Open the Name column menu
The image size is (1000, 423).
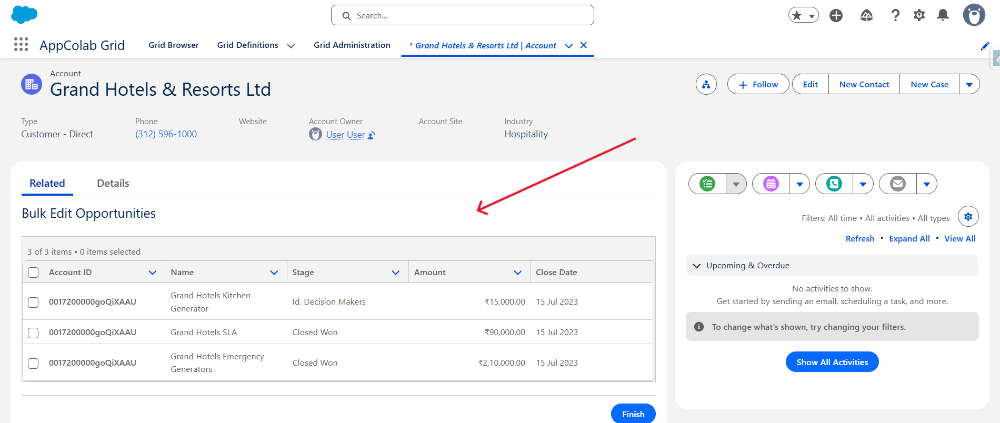coord(274,273)
